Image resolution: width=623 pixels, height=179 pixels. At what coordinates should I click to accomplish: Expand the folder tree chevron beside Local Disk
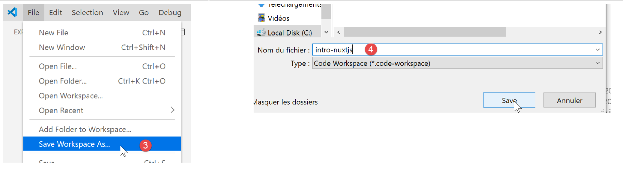click(x=326, y=32)
